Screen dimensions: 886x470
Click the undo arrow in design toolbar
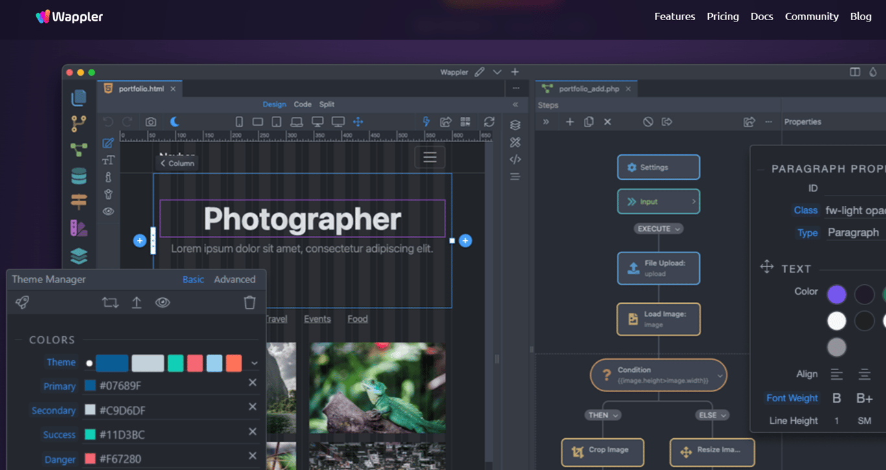point(108,121)
